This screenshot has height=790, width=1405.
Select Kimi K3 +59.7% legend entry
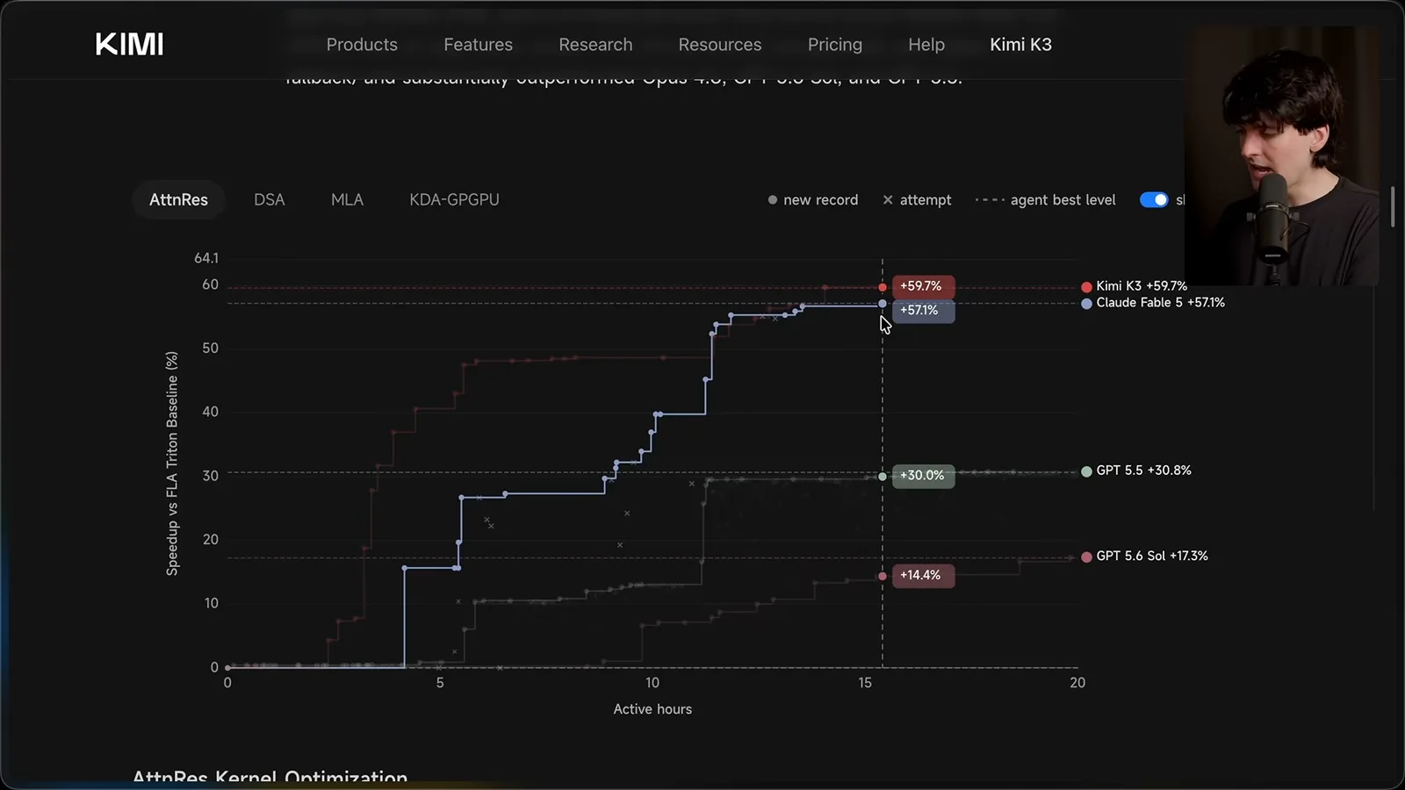pyautogui.click(x=1135, y=286)
